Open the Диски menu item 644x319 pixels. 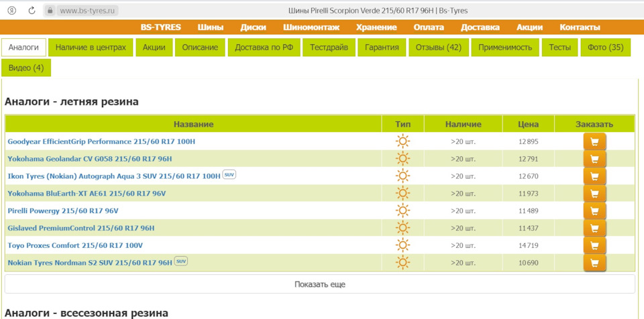pyautogui.click(x=253, y=27)
